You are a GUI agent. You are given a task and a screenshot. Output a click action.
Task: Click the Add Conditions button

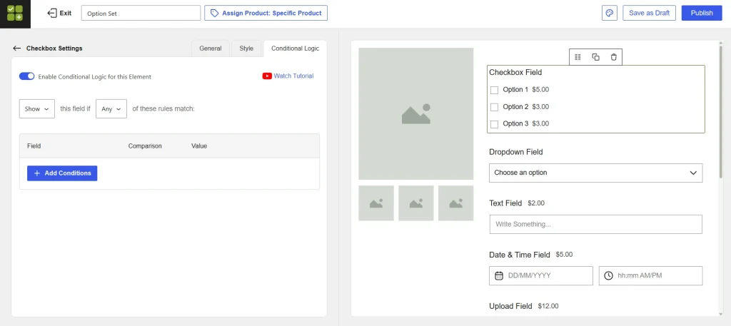[x=62, y=173]
